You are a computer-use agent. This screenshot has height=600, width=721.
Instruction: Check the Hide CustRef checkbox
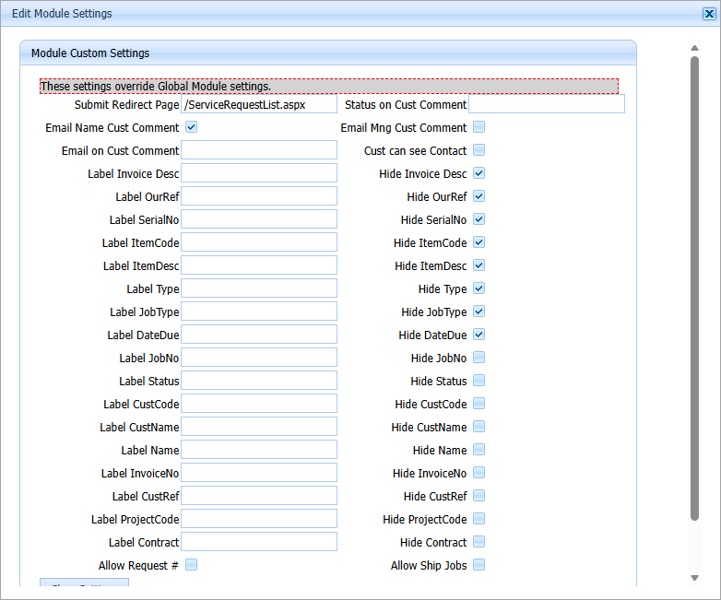click(479, 495)
